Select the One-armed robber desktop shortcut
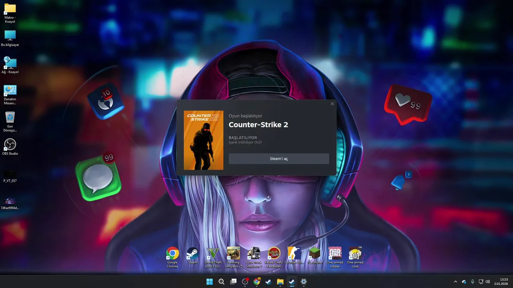Viewport: 513px width, 288px height. [x=335, y=258]
